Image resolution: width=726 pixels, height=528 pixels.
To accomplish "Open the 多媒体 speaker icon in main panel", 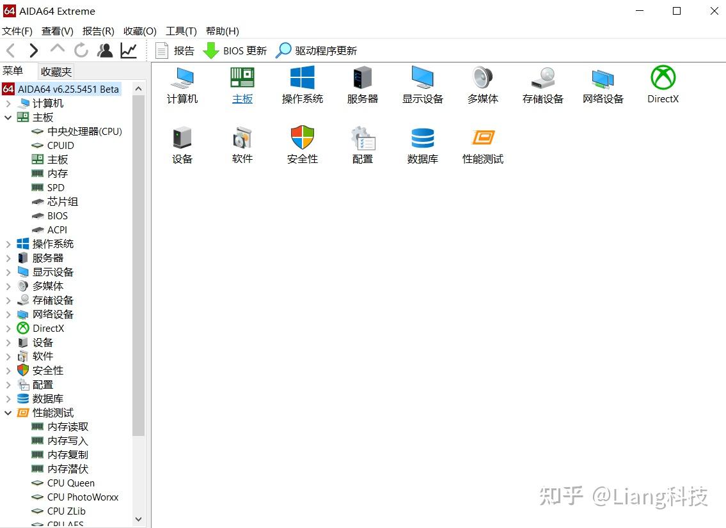I will point(483,86).
